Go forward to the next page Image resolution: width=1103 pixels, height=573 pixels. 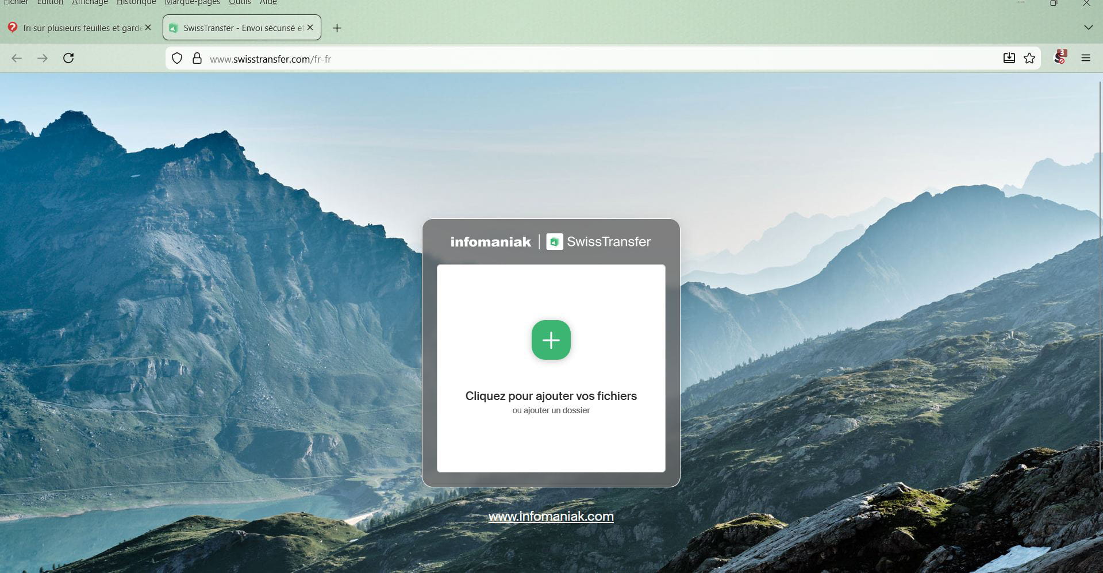point(43,59)
